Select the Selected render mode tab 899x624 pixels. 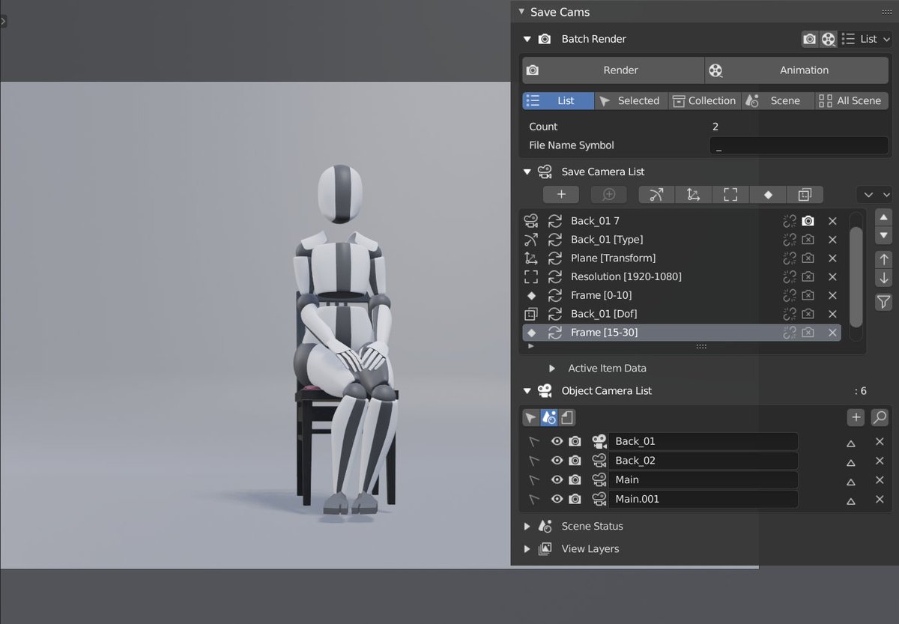click(632, 101)
